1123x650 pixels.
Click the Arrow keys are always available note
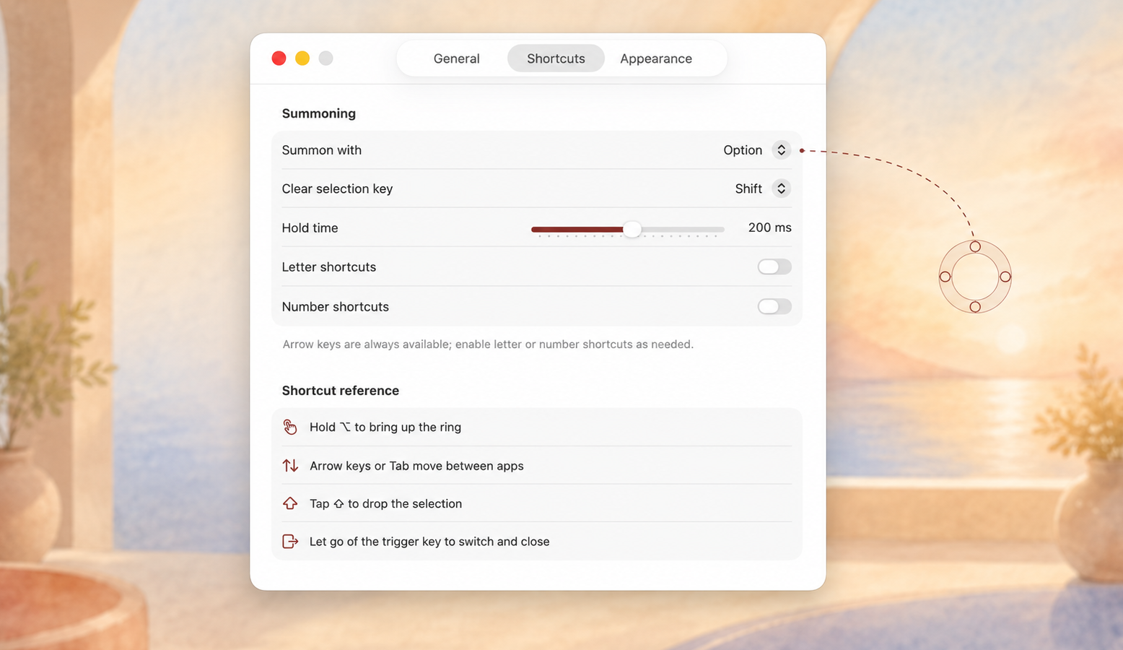pyautogui.click(x=488, y=344)
